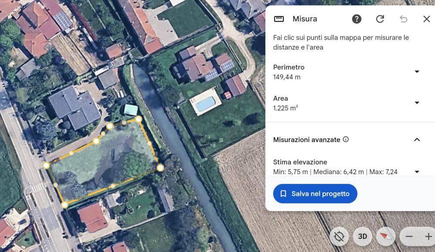Undo the last measurement point

(404, 19)
